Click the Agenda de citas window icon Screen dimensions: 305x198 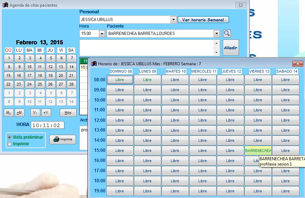pyautogui.click(x=5, y=5)
